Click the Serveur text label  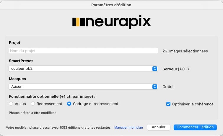(x=170, y=69)
